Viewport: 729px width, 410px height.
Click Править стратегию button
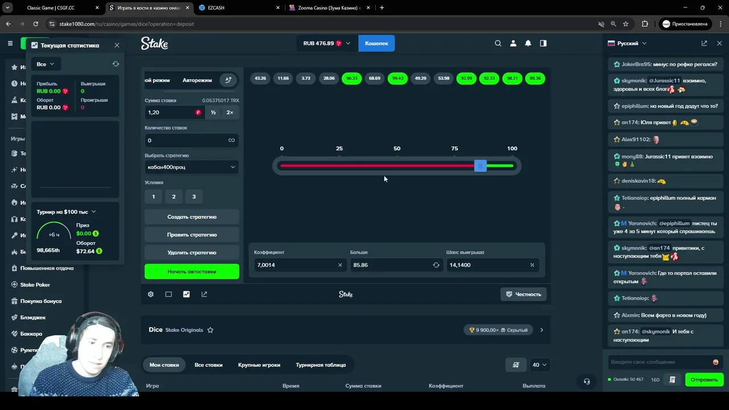click(192, 235)
